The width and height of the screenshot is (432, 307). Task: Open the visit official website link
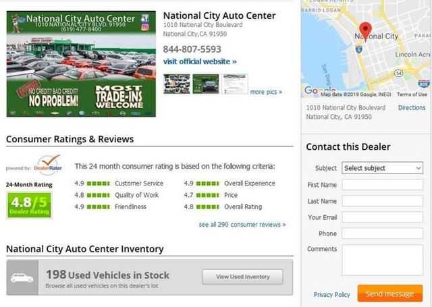tap(200, 61)
